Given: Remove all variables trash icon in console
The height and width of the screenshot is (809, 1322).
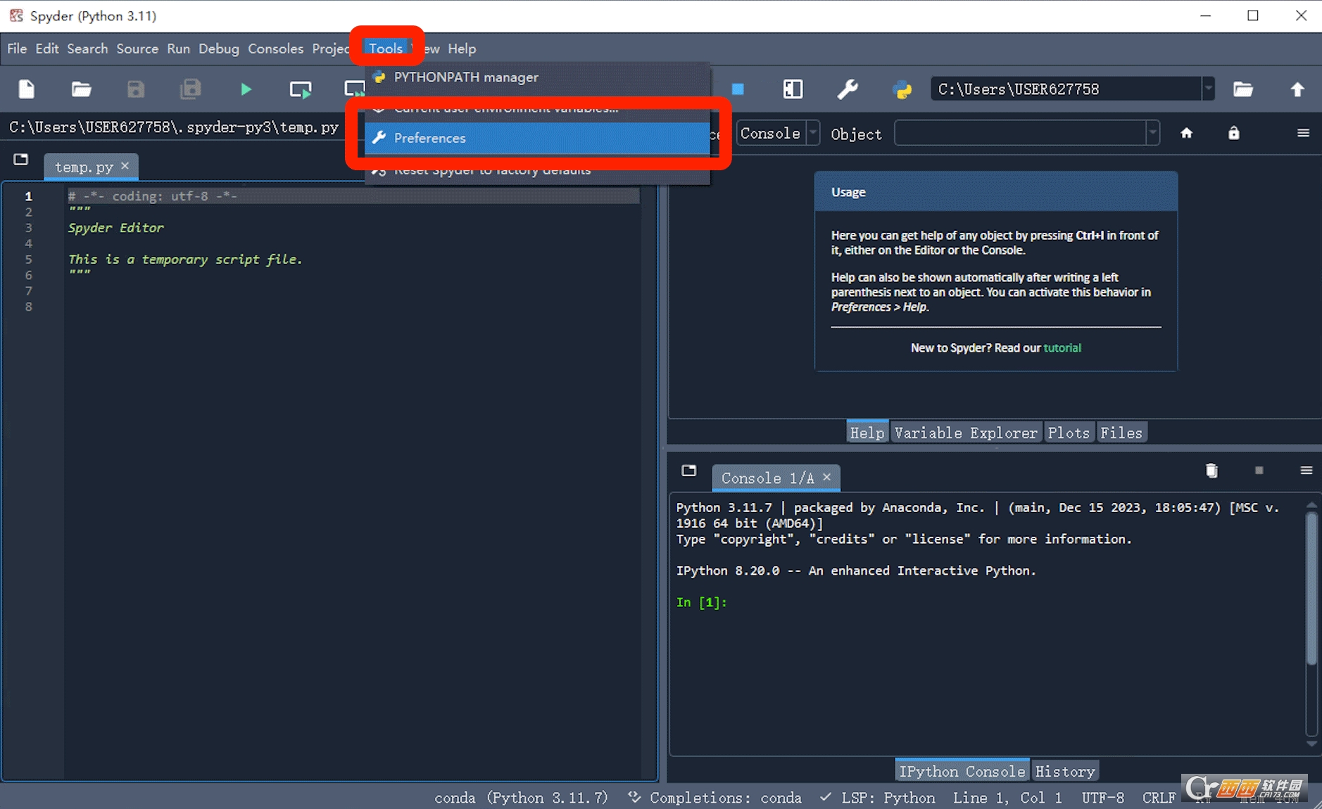Looking at the screenshot, I should pyautogui.click(x=1211, y=471).
